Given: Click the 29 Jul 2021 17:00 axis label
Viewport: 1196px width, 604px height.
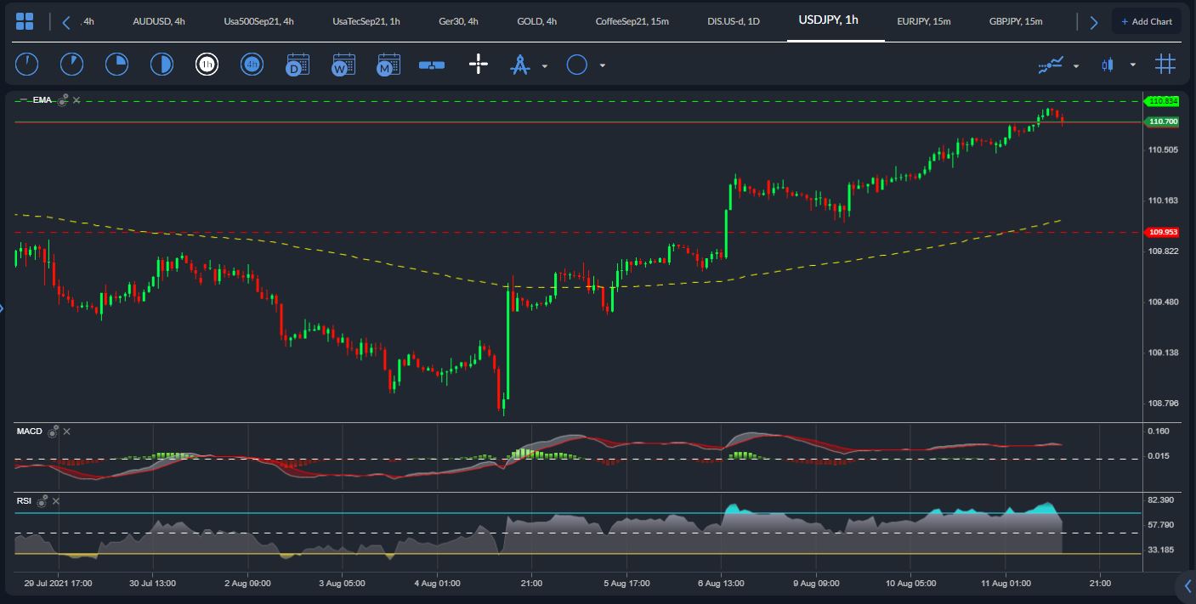Looking at the screenshot, I should click(58, 584).
